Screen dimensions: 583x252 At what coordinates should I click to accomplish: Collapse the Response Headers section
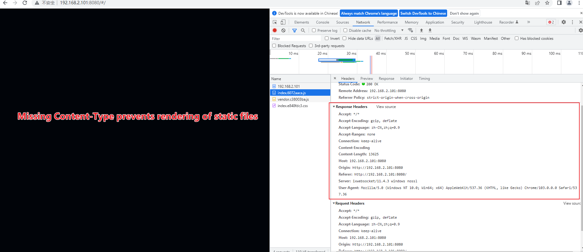pyautogui.click(x=334, y=107)
